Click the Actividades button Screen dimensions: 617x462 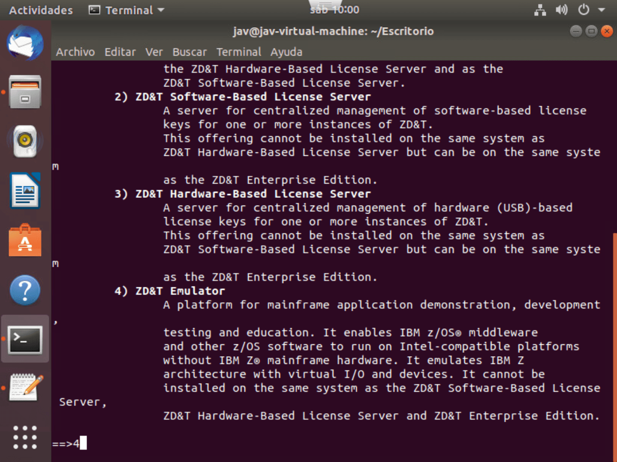click(x=41, y=10)
